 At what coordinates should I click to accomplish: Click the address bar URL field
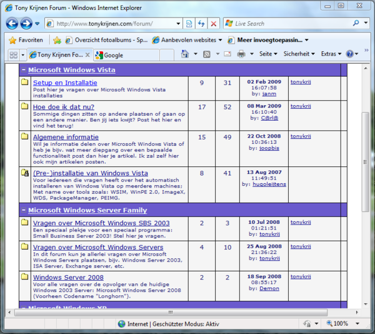[x=115, y=24]
